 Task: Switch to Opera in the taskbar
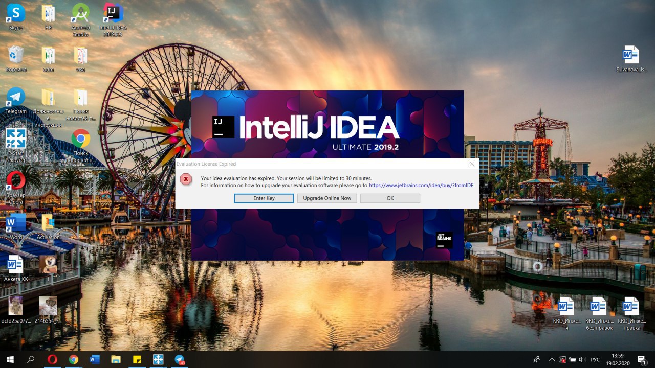tap(52, 359)
